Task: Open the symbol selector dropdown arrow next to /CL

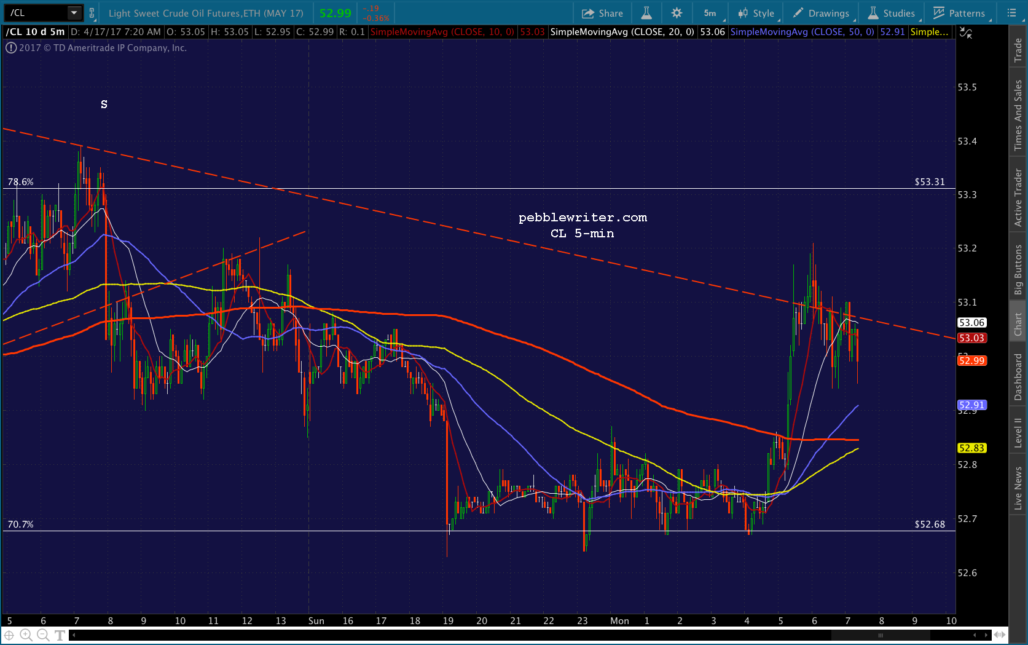Action: pos(74,12)
